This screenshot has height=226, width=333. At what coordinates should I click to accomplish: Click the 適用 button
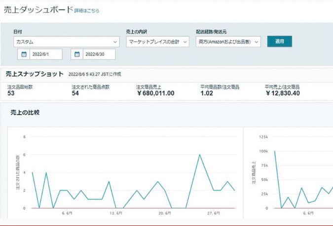[280, 41]
